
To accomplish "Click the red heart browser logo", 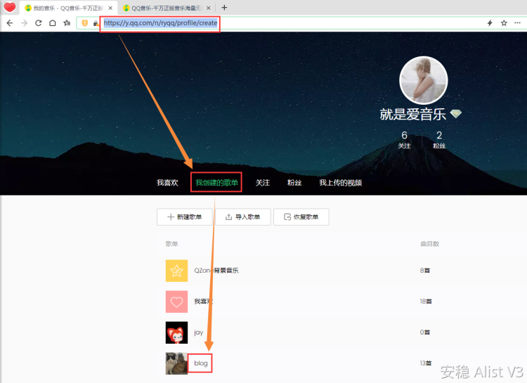I will point(9,8).
